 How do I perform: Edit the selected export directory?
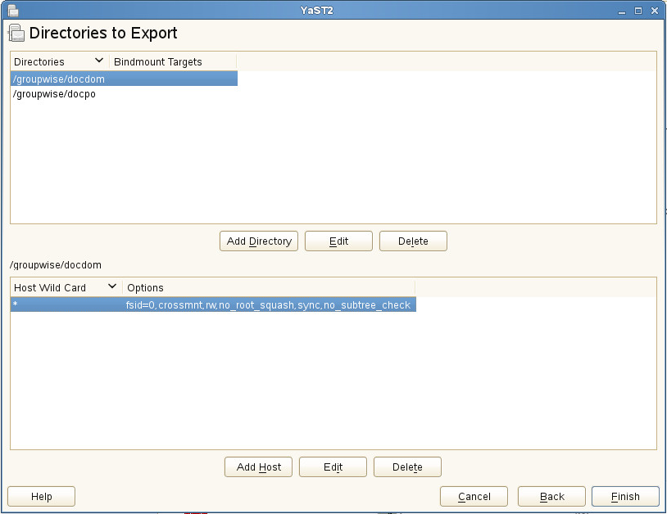click(x=338, y=241)
